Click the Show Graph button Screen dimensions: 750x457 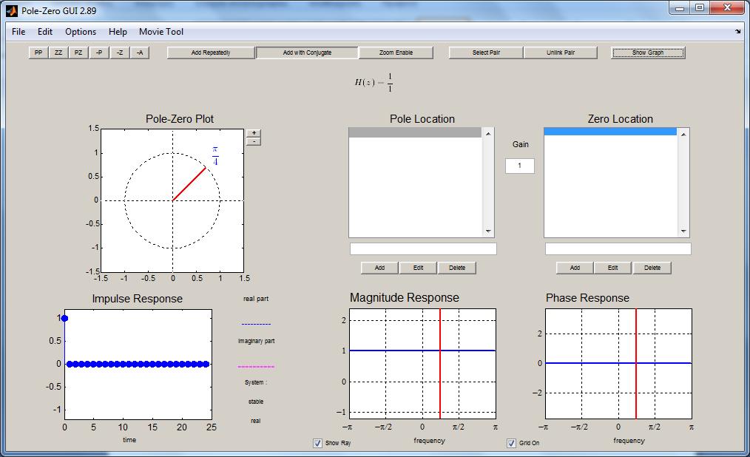pyautogui.click(x=648, y=53)
